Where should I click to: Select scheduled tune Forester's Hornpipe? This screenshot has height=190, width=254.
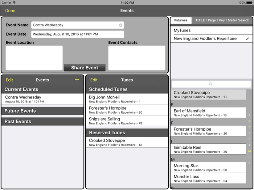tap(127, 110)
